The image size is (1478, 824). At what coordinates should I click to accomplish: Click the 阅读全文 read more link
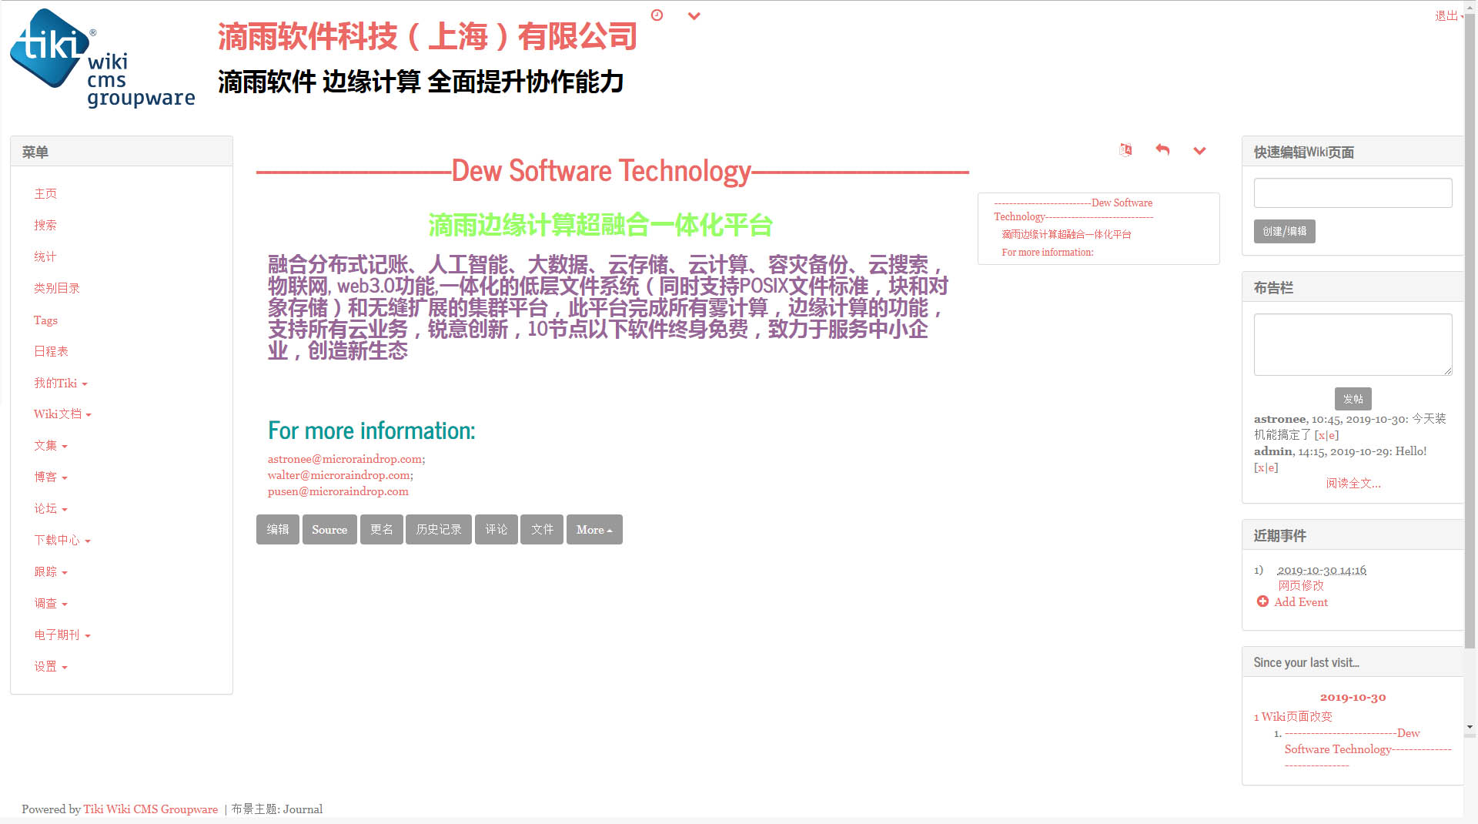coord(1353,484)
